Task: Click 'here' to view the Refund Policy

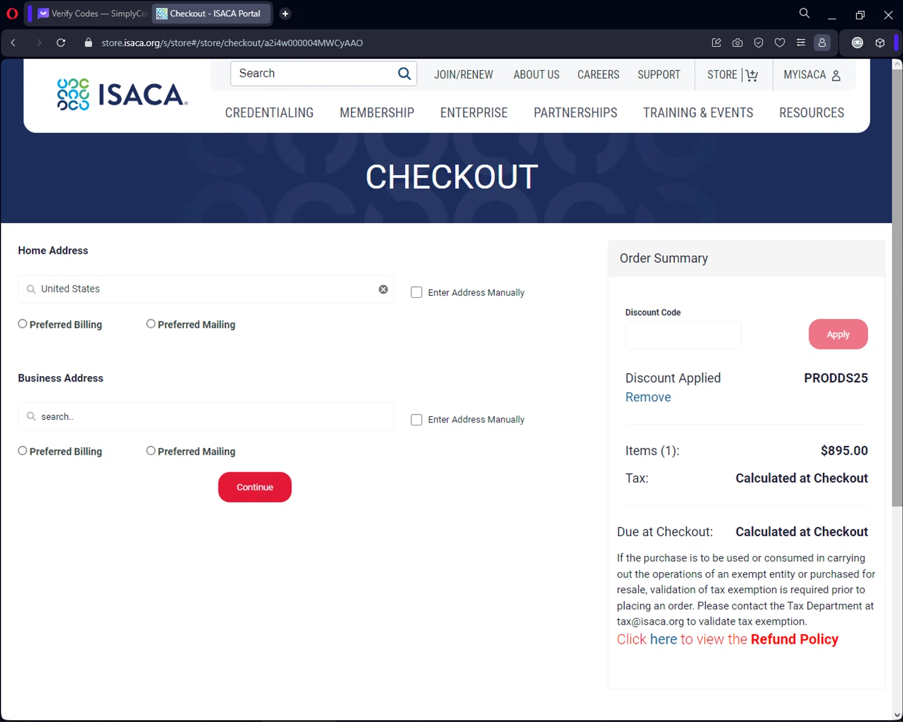Action: (x=663, y=639)
